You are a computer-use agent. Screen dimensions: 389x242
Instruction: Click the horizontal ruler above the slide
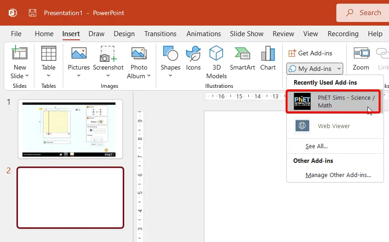(x=246, y=96)
